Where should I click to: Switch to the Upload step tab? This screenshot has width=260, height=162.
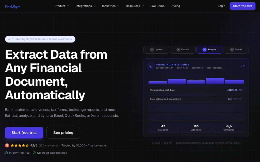click(156, 50)
